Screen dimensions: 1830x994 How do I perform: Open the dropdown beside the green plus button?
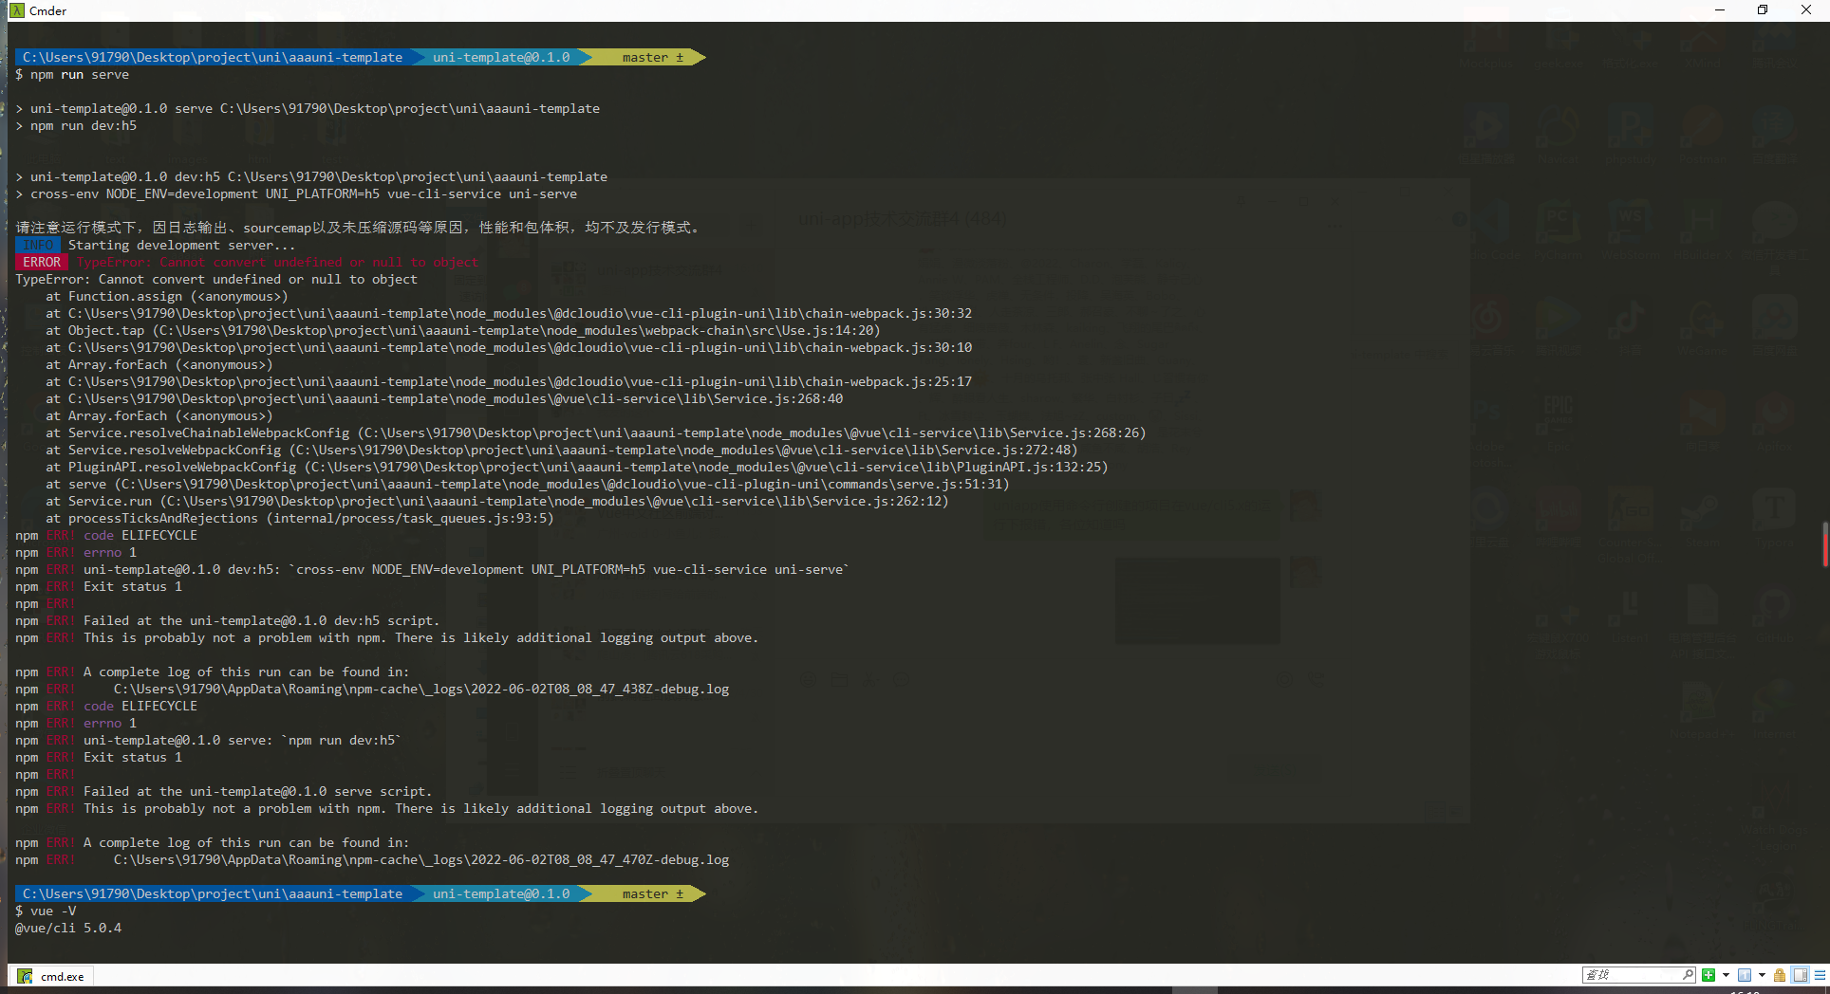pyautogui.click(x=1726, y=975)
